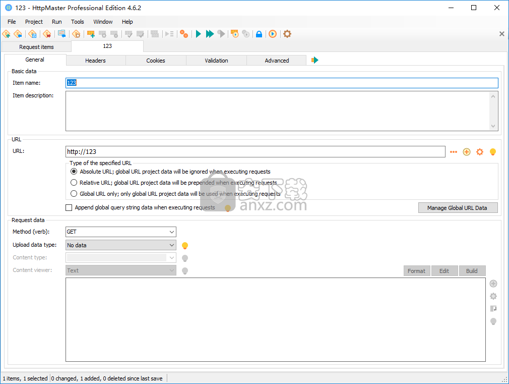Click the gray execute-with-options play icon
Image resolution: width=509 pixels, height=384 pixels.
[221, 34]
